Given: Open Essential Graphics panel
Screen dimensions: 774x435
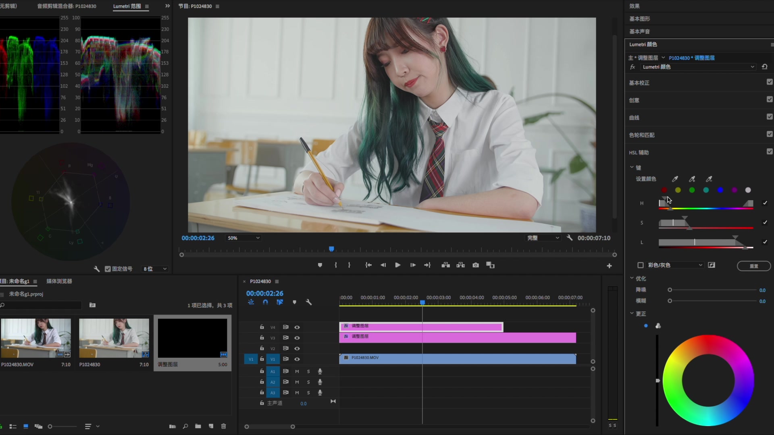Looking at the screenshot, I should click(639, 19).
